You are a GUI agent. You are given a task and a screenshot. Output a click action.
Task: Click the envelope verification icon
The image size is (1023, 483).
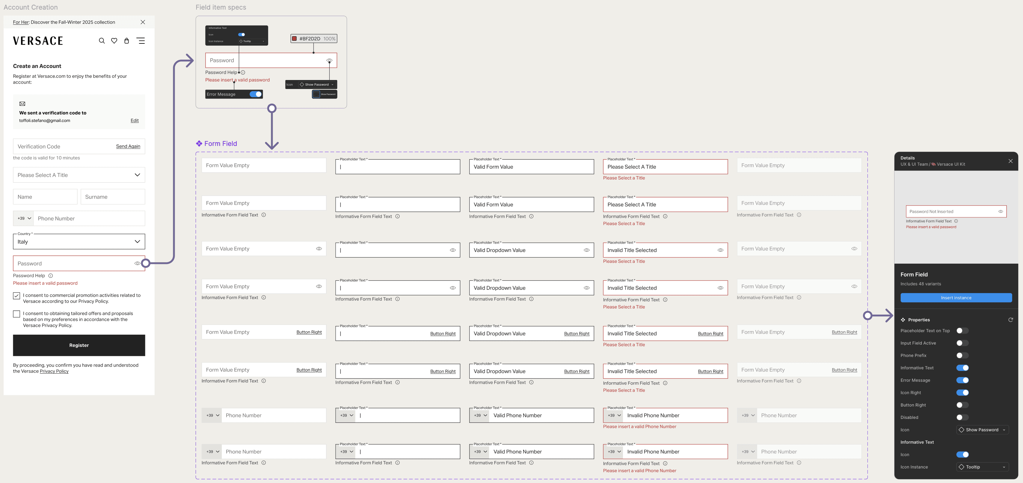[22, 104]
